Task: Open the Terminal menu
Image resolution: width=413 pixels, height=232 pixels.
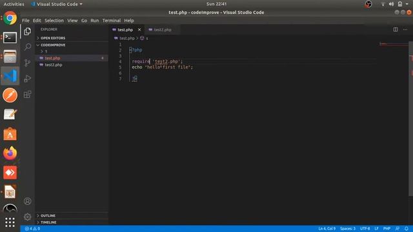Action: pos(112,21)
